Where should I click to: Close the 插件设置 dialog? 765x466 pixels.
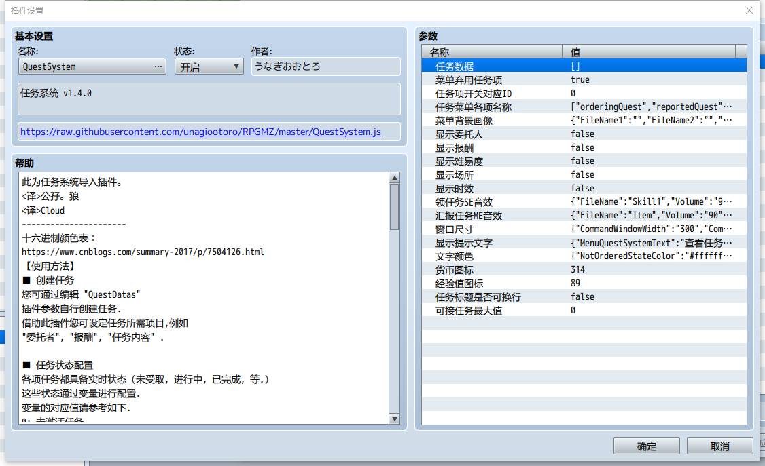[x=749, y=10]
